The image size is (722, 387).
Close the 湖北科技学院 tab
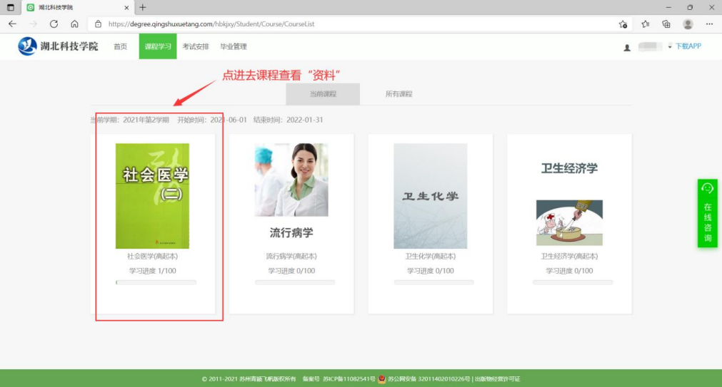(126, 7)
